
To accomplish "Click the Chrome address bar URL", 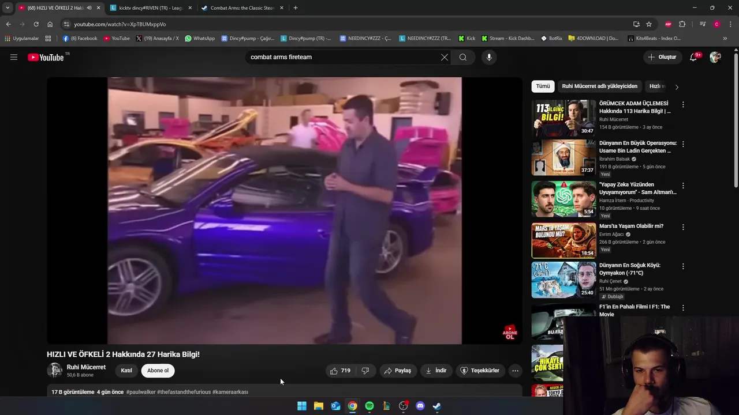I will [120, 24].
